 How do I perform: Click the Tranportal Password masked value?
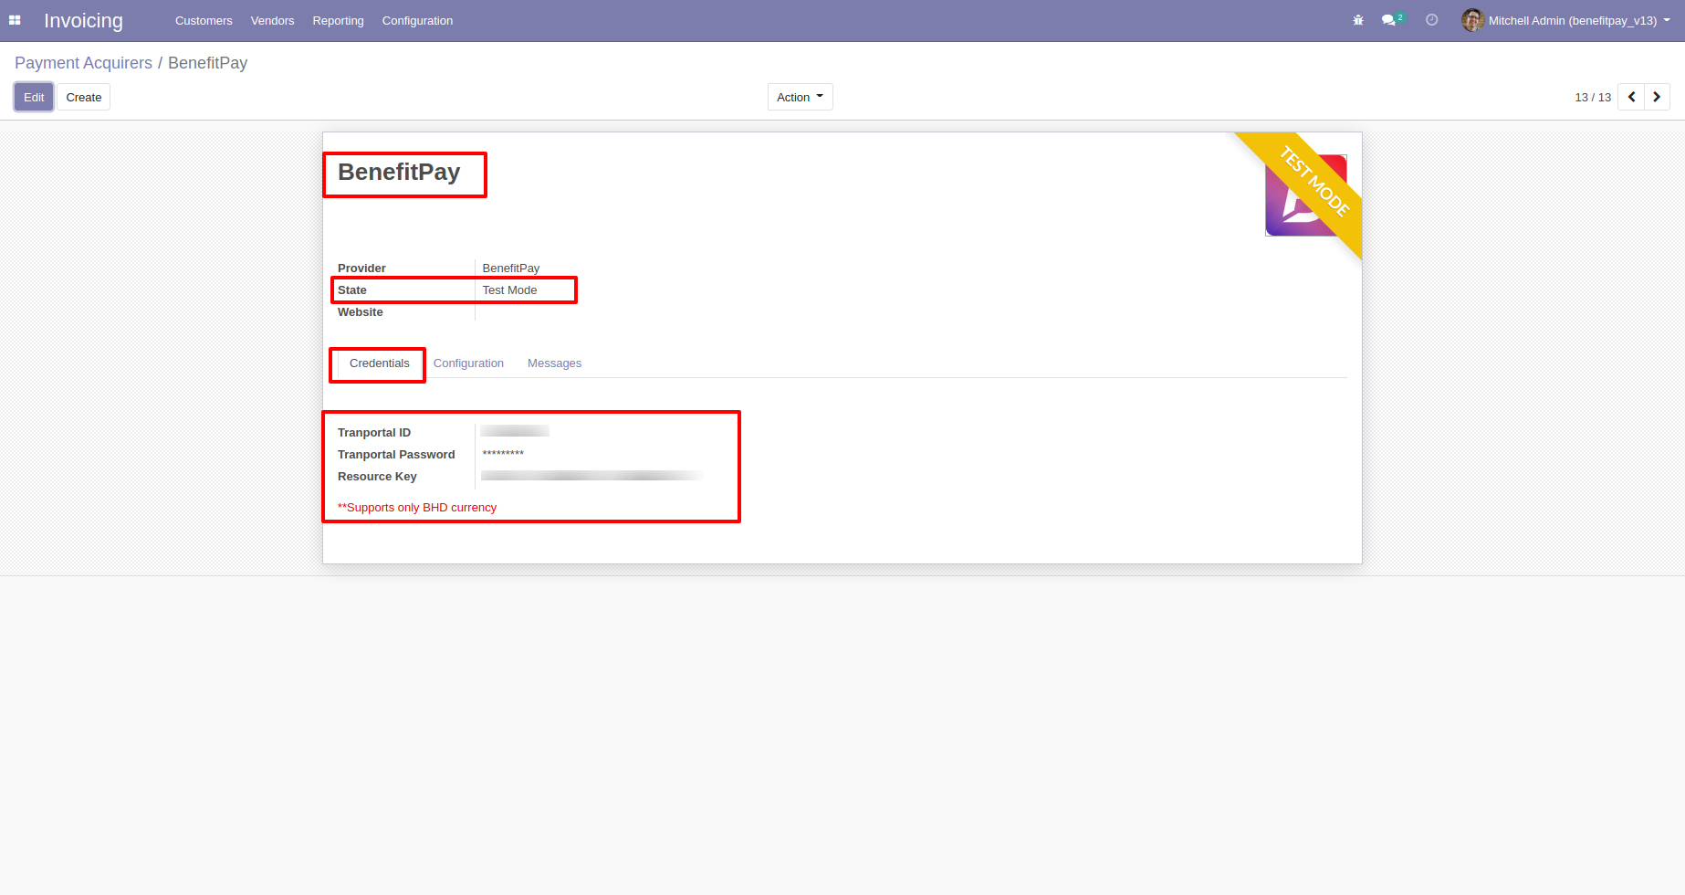pyautogui.click(x=503, y=454)
